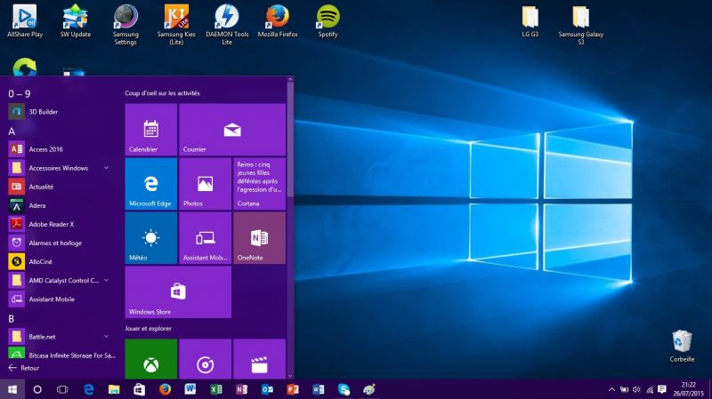712x399 pixels.
Task: Open the Groove music tile
Action: 205,359
